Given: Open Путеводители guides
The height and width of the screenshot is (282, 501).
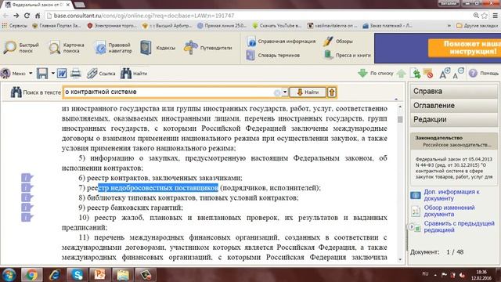Looking at the screenshot, I should click(x=207, y=48).
